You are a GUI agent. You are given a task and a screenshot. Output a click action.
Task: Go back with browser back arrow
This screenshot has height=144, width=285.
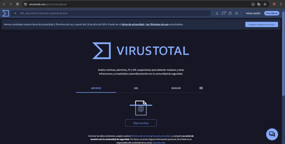pyautogui.click(x=4, y=4)
